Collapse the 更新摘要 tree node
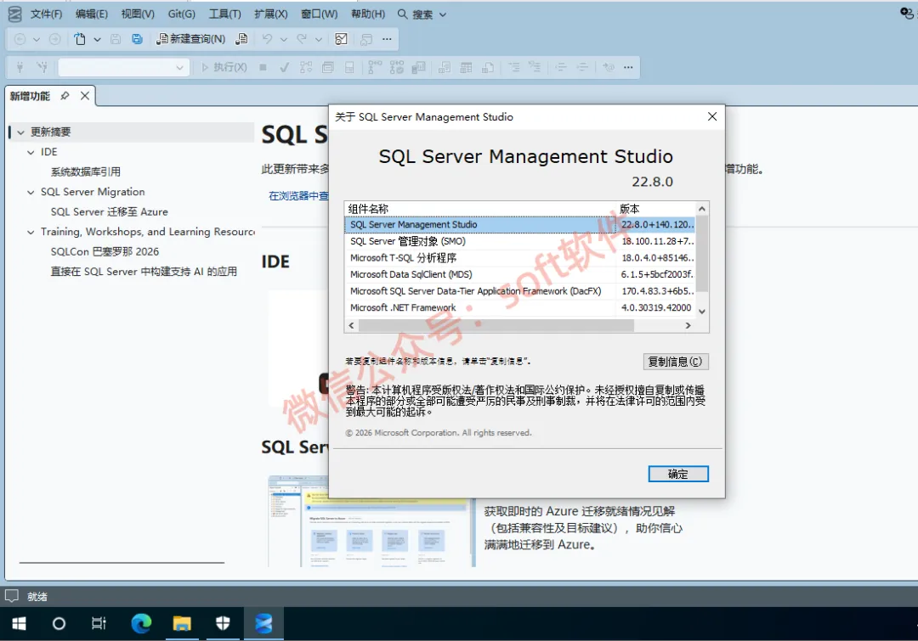This screenshot has height=641, width=918. (x=20, y=132)
